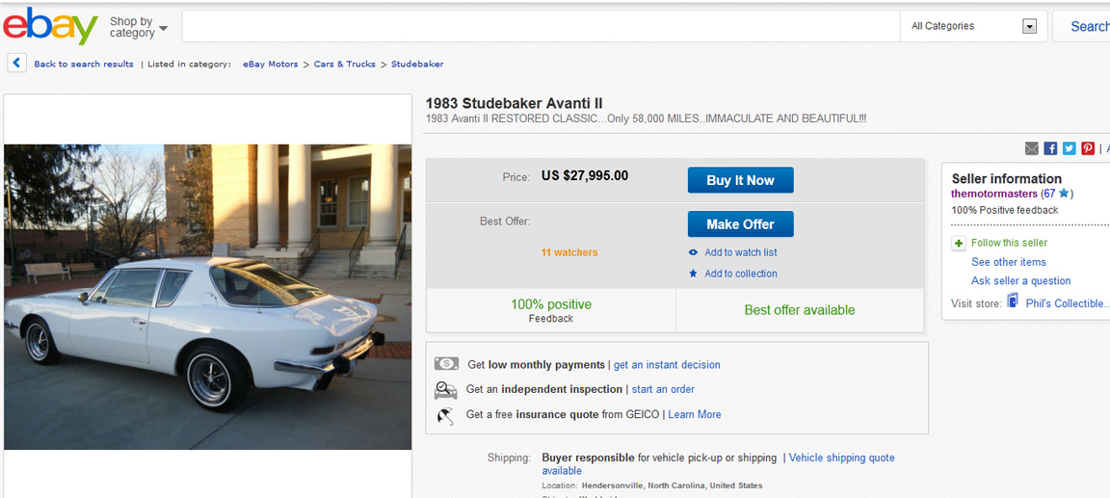The image size is (1110, 498).
Task: Click the back arrow icon
Action: tap(17, 64)
